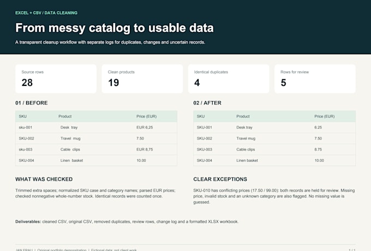Select lowercase 'sku-003' cell in BEFORE table
This screenshot has width=371, height=251.
(x=26, y=149)
